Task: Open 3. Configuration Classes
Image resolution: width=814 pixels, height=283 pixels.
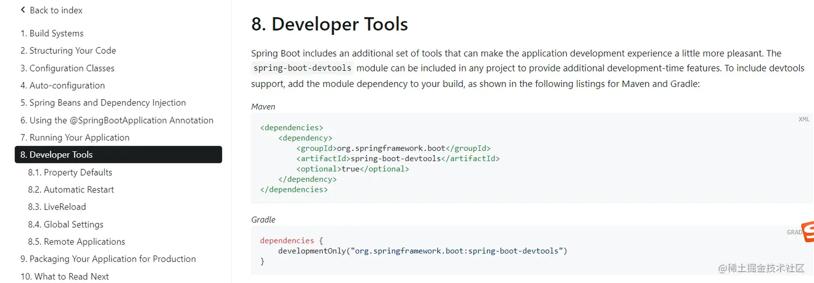Action: [67, 68]
